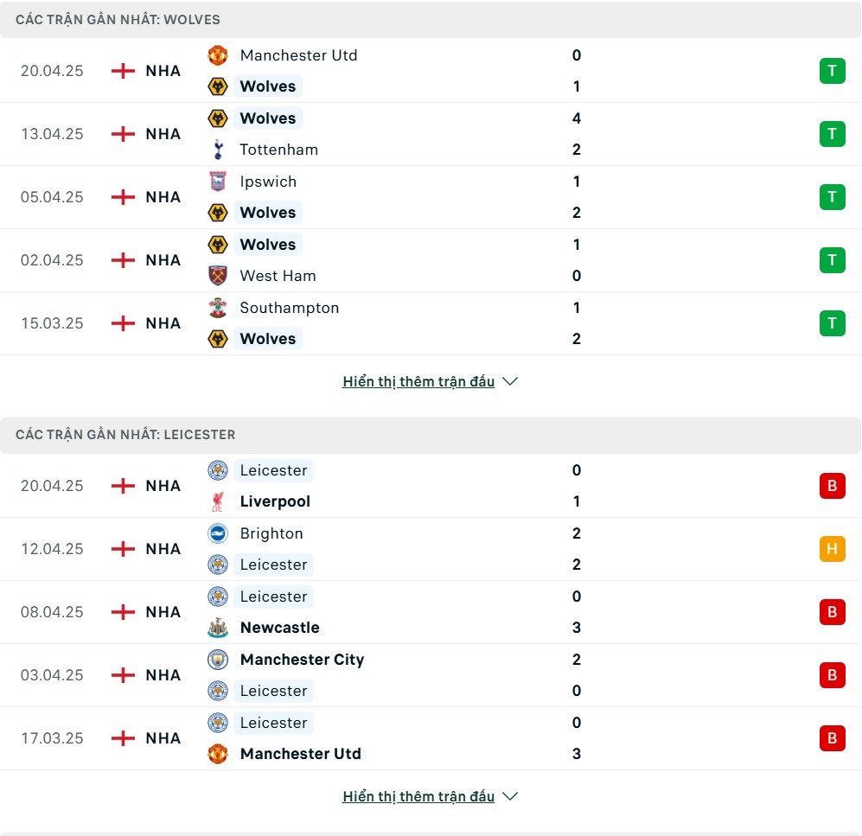Click the green T badge for Wolves vs Tottenham

(x=832, y=133)
